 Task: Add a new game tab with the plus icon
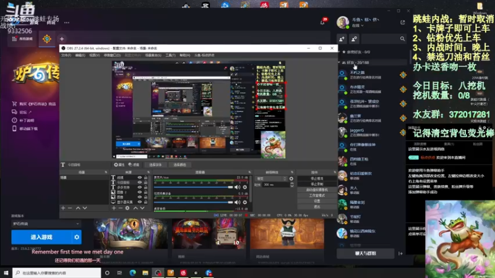click(x=62, y=39)
